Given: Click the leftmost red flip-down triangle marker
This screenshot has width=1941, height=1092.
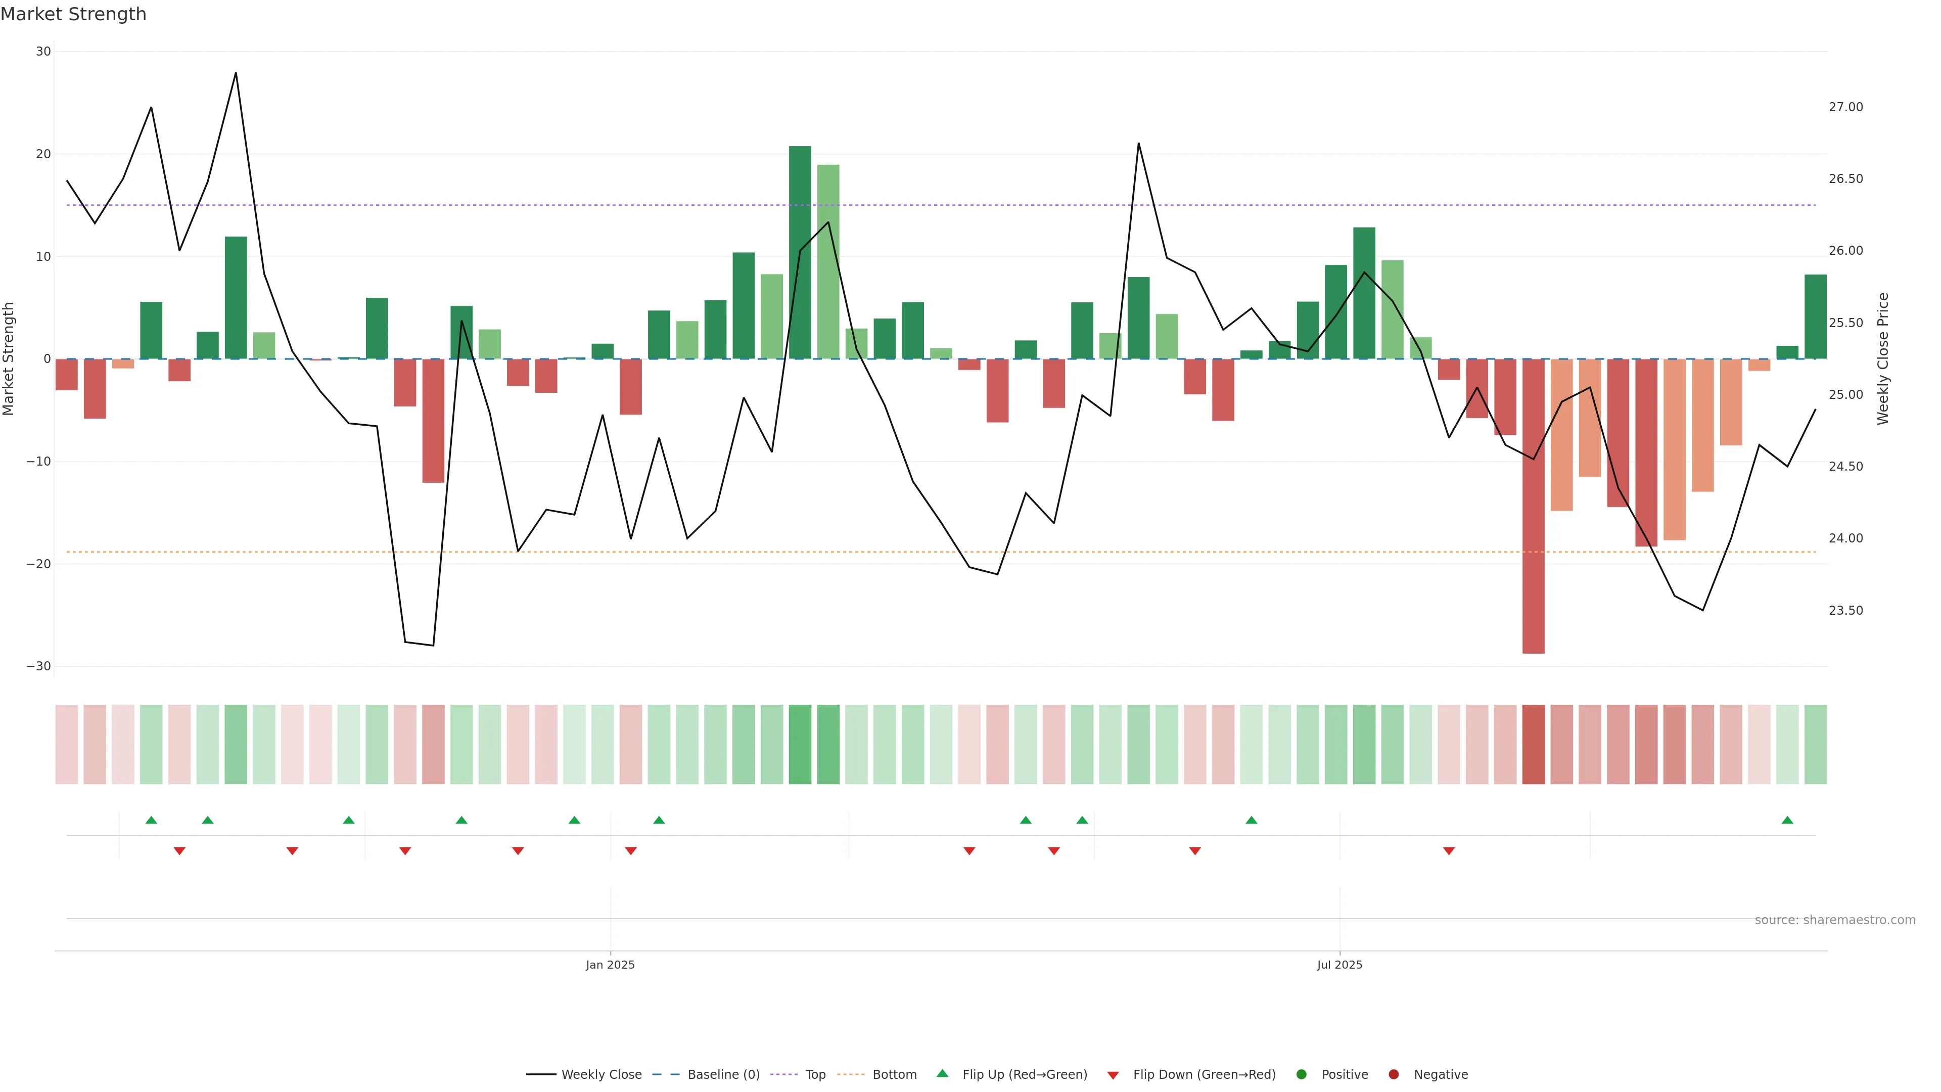Looking at the screenshot, I should (x=179, y=851).
